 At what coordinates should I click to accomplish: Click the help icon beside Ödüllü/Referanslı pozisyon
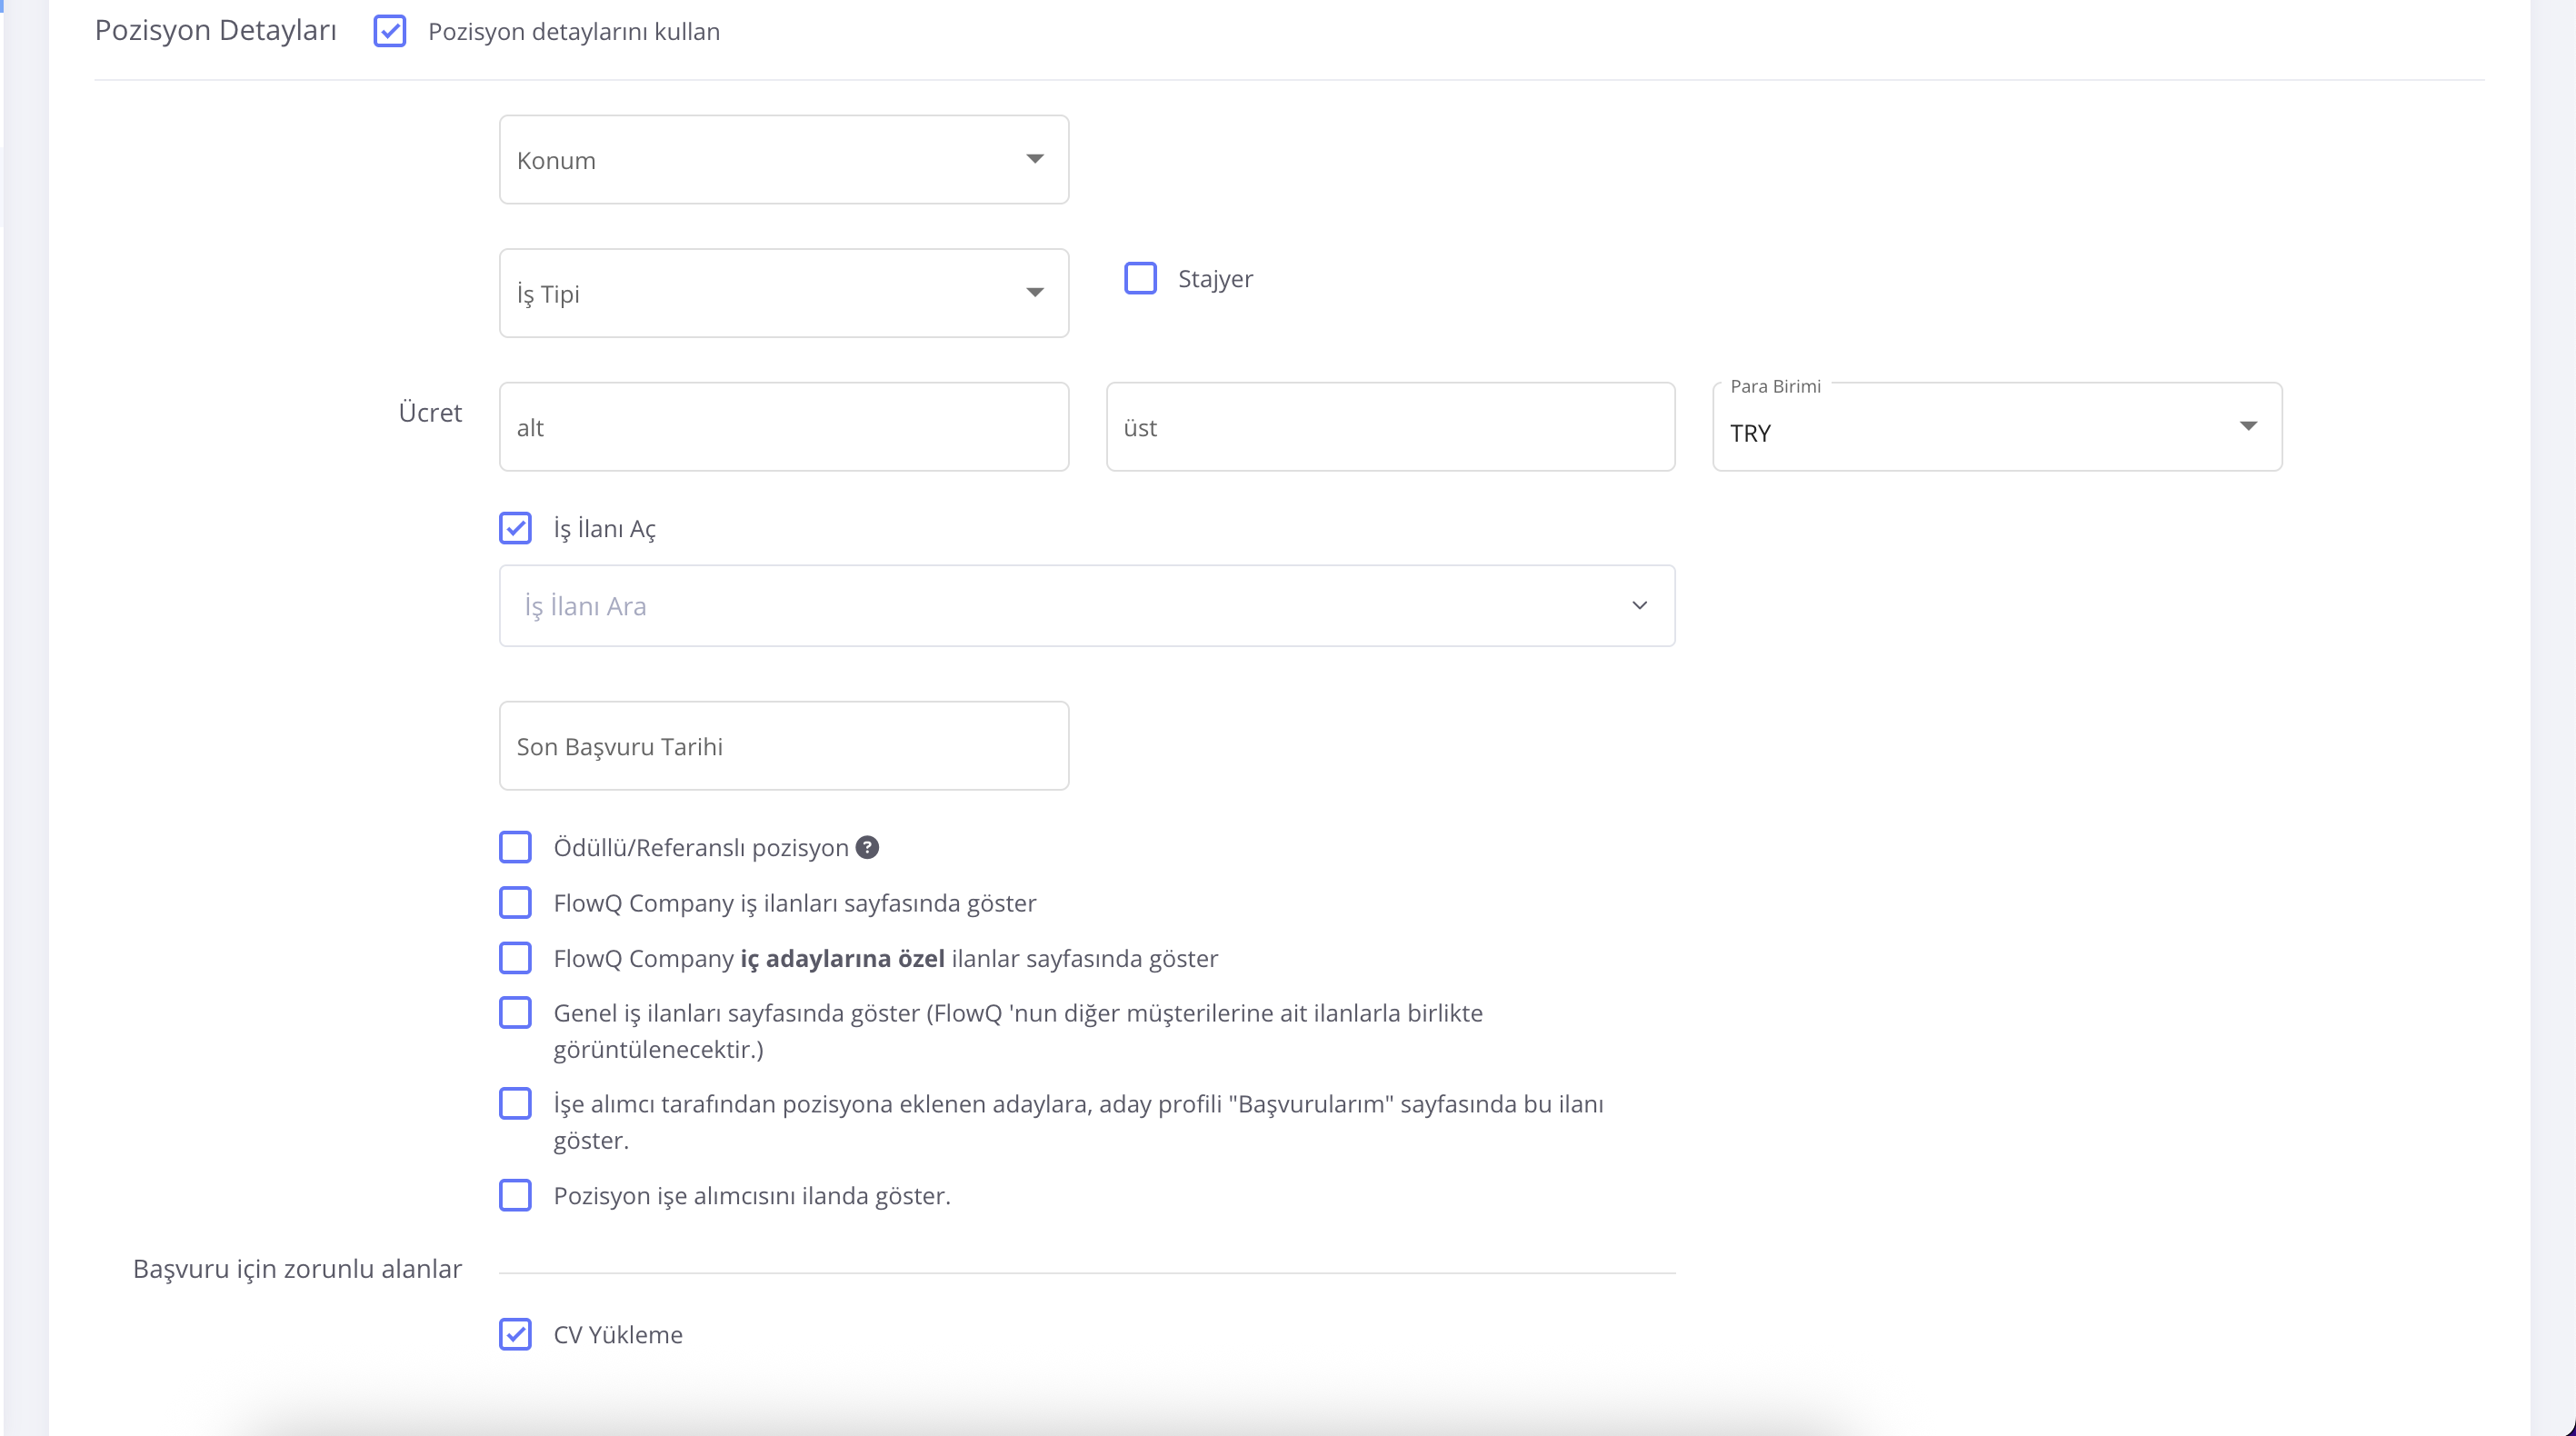pos(867,847)
